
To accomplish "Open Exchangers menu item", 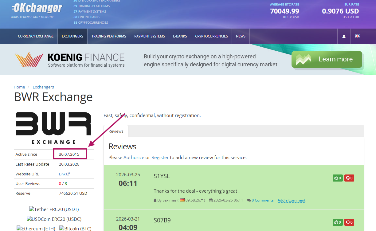I will tap(72, 36).
